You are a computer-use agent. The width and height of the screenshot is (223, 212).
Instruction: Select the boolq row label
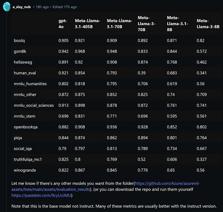click(x=19, y=41)
